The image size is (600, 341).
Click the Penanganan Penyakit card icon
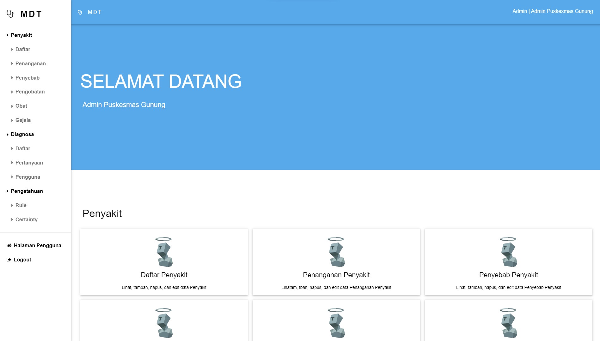tap(336, 252)
